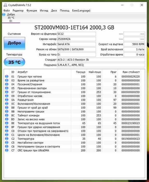Click threshold value 99 in the B8 row
The image size is (149, 182).
(115, 108)
